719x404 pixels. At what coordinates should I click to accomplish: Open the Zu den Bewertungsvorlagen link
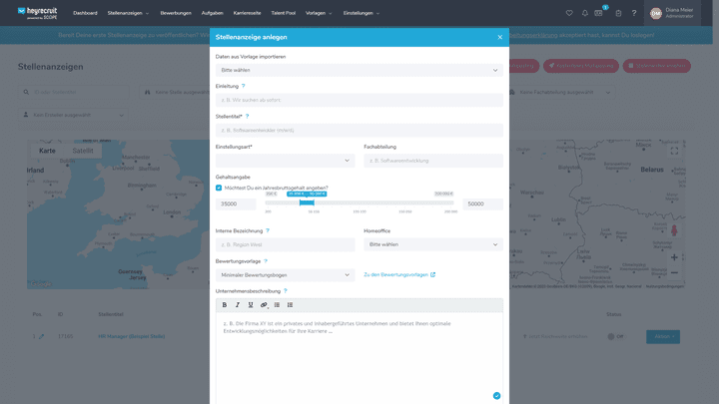(x=399, y=274)
